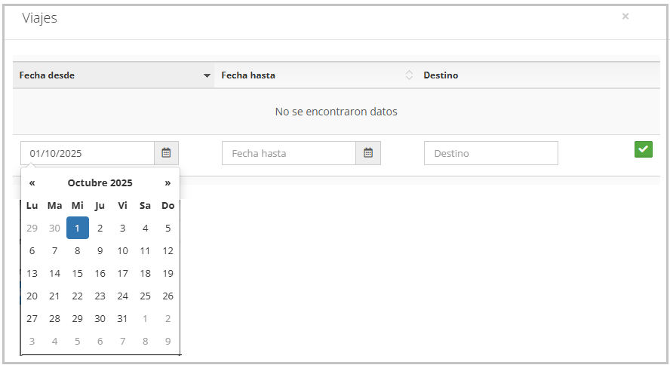Click the Fecha desde date input
Viewport: 670px width, 365px height.
[88, 153]
